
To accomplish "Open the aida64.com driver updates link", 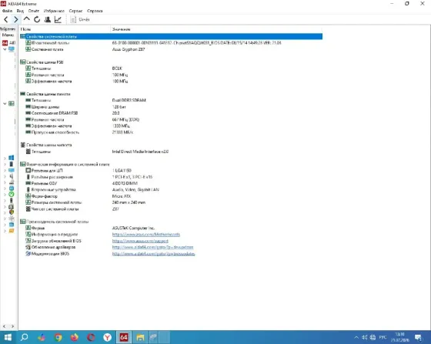I will pyautogui.click(x=152, y=247).
